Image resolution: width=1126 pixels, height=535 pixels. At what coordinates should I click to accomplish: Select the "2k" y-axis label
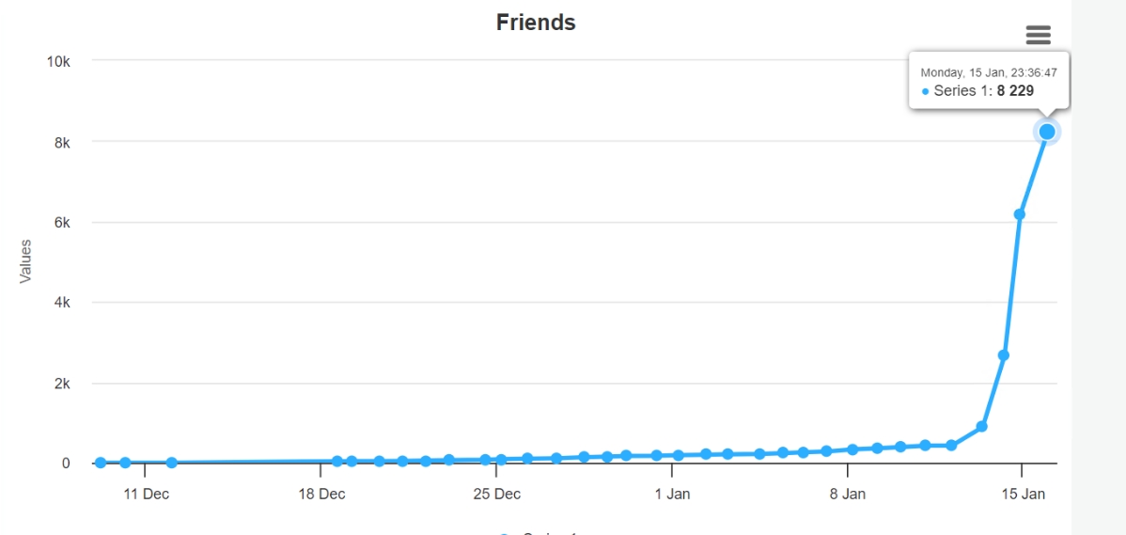point(61,384)
